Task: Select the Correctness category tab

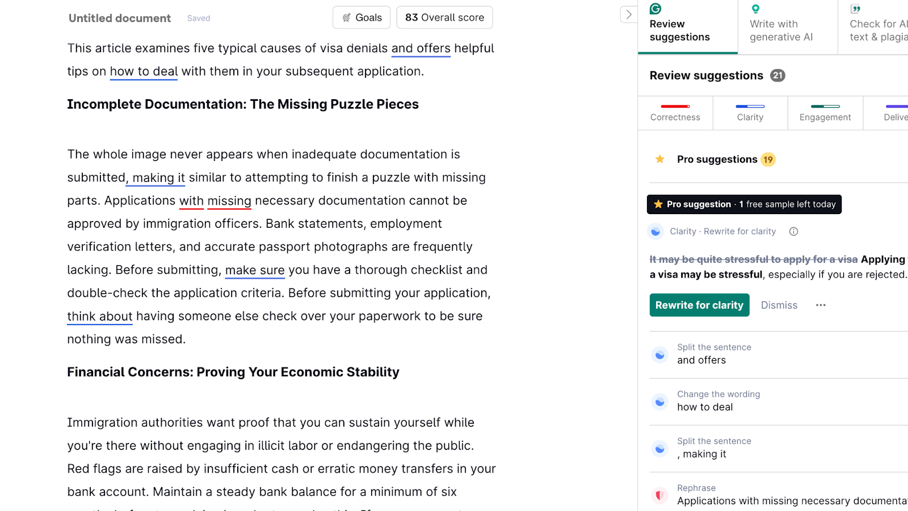Action: [x=675, y=113]
